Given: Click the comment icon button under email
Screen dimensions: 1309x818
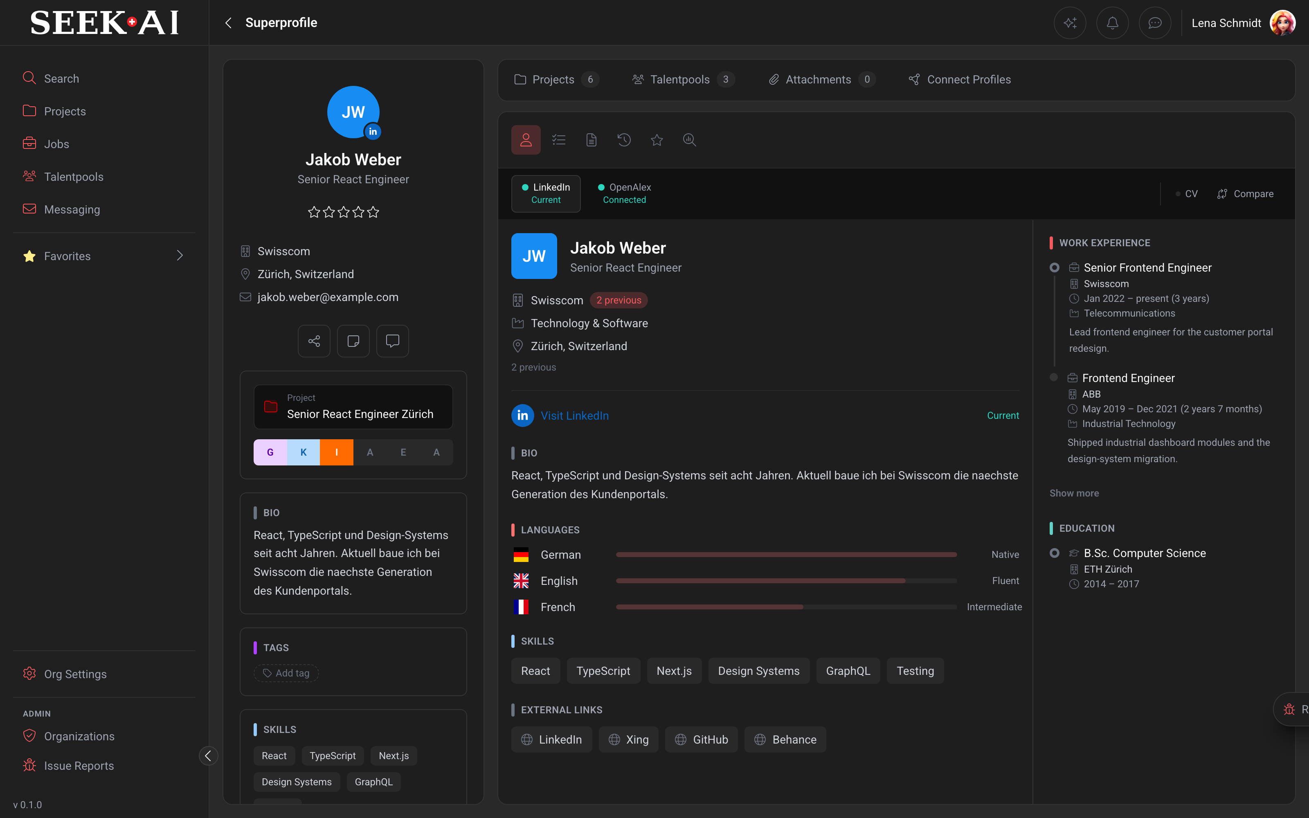Looking at the screenshot, I should 392,341.
